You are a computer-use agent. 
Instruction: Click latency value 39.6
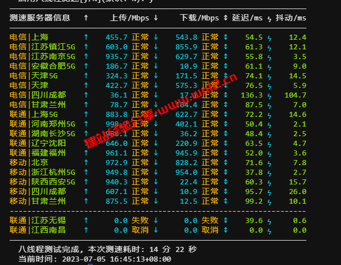click(x=254, y=221)
